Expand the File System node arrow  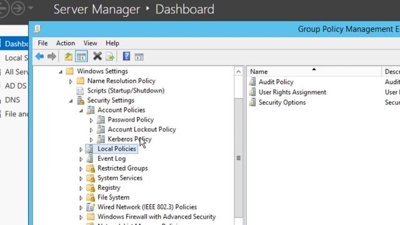pos(81,197)
